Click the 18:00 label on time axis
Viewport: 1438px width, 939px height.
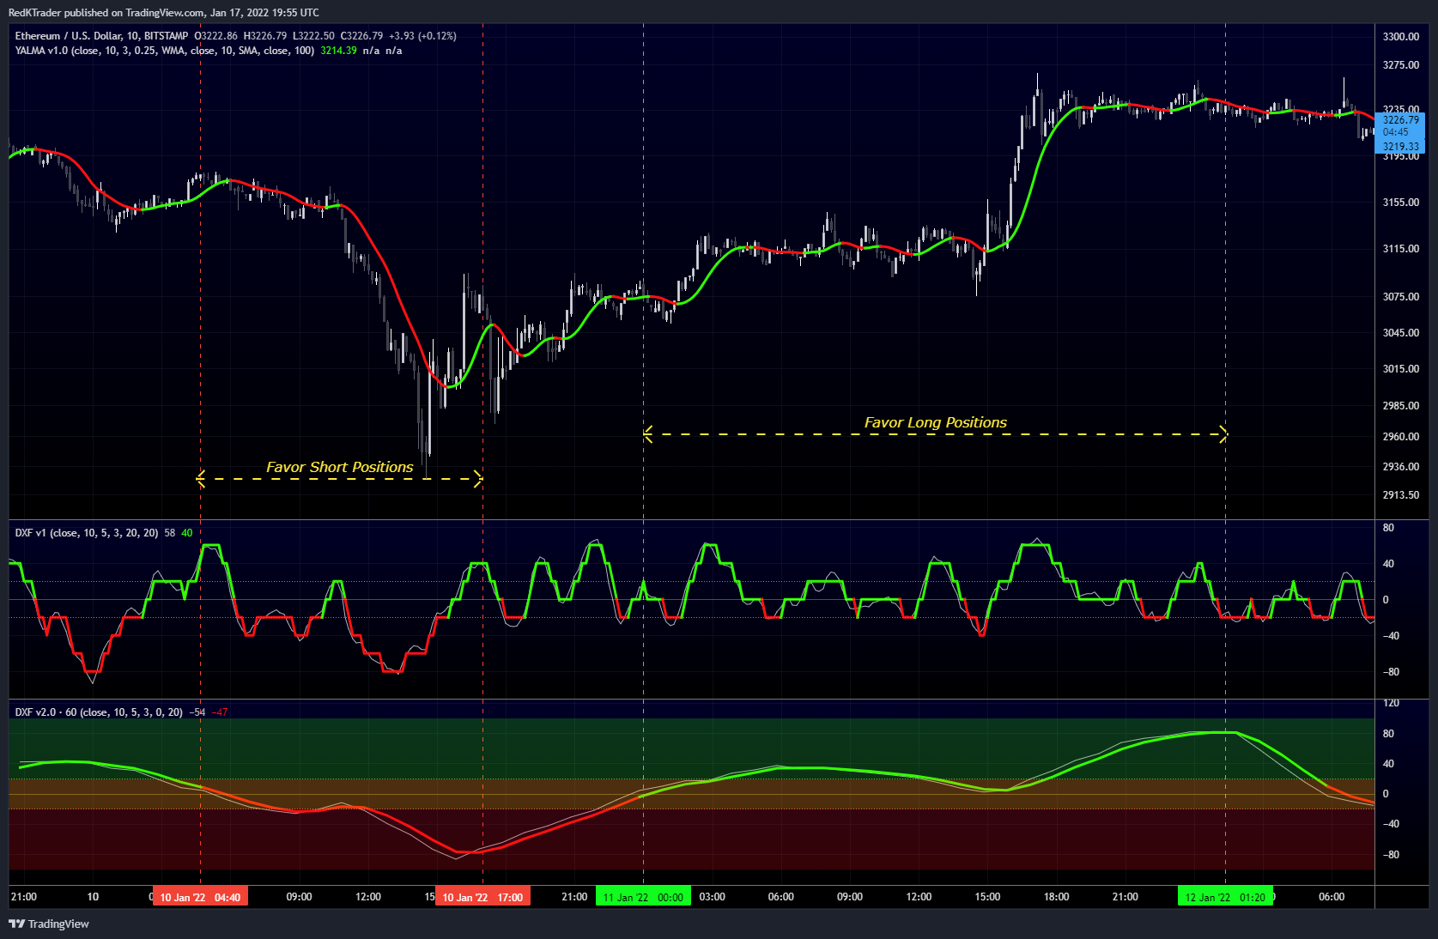(x=1056, y=897)
